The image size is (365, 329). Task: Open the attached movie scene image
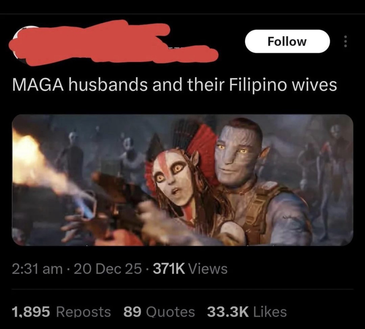(x=182, y=180)
